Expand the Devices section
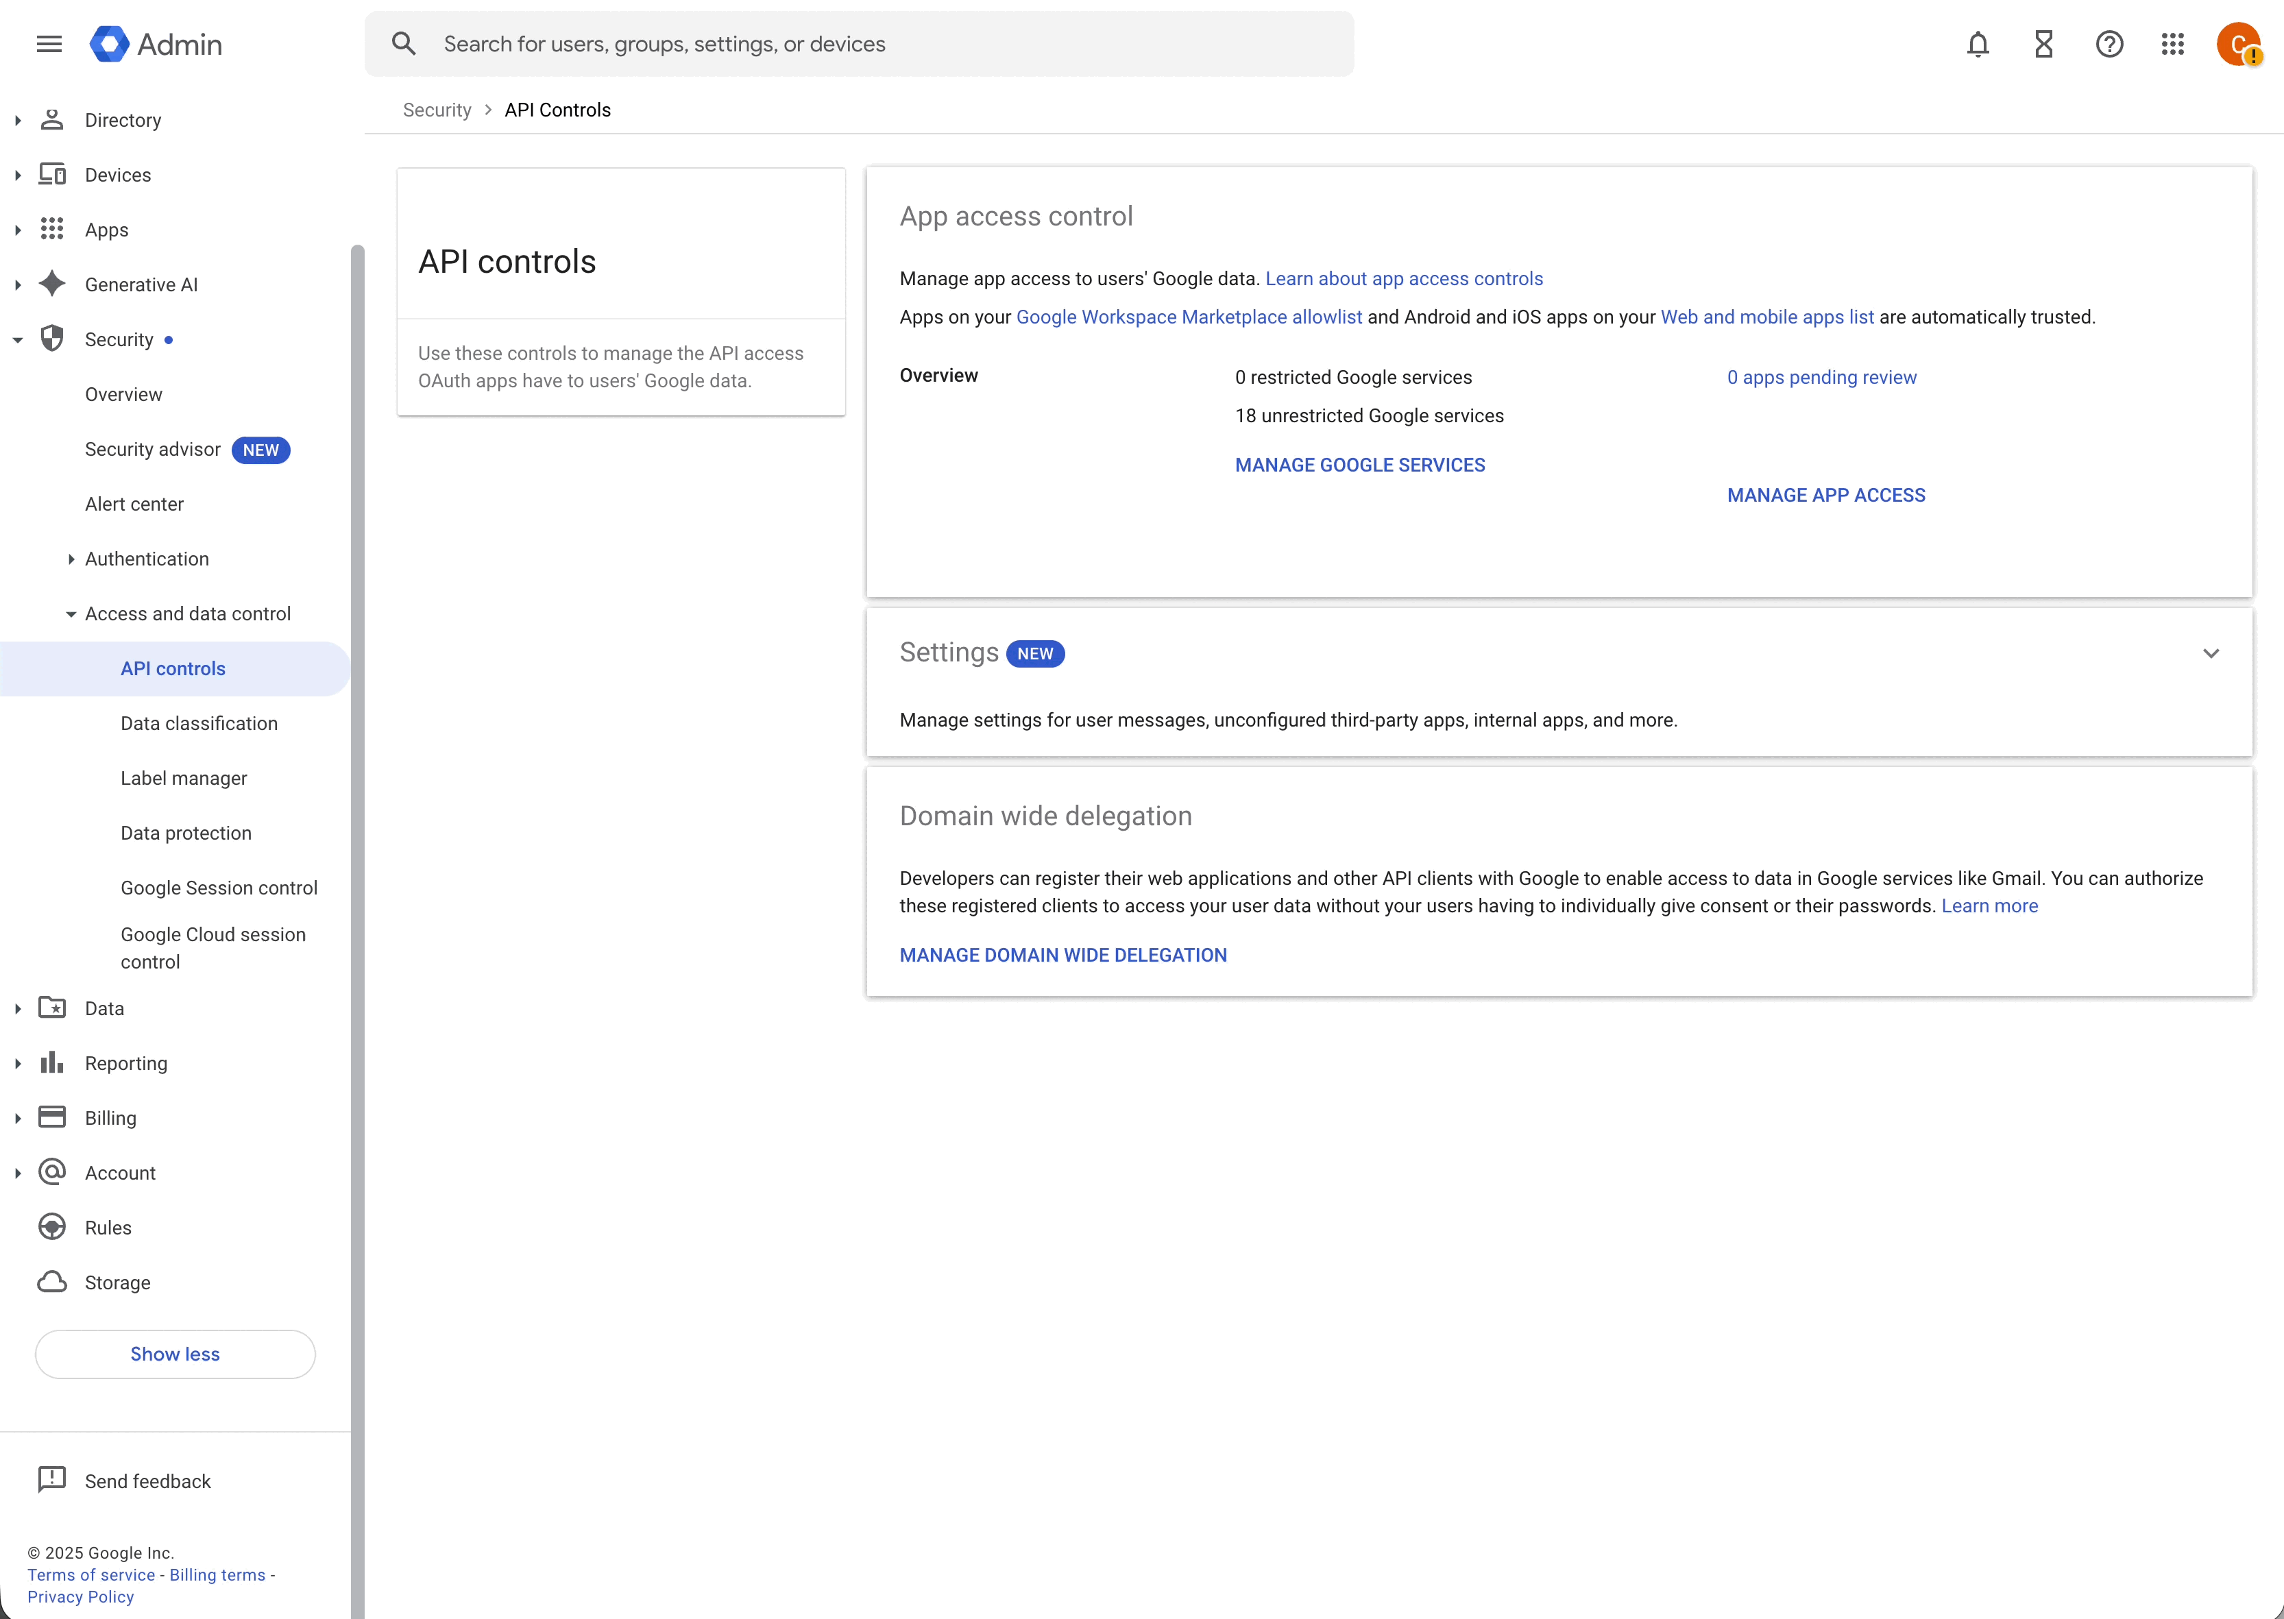Screen dimensions: 2284x1619 tap(18, 173)
